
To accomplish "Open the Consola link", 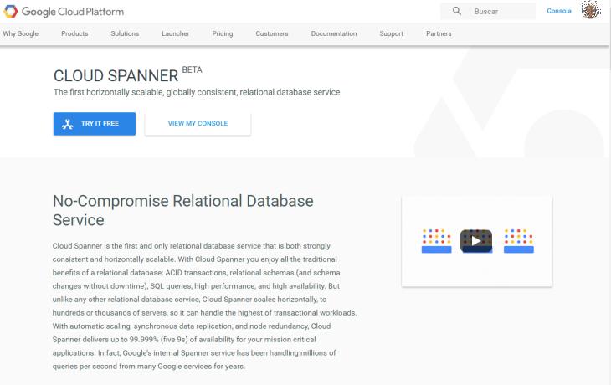I will point(559,11).
